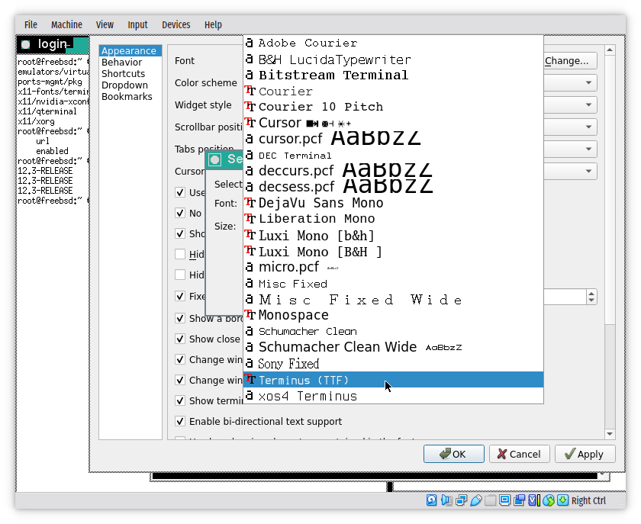Pick Liberation Mono from the font list
641x524 pixels.
pos(317,219)
